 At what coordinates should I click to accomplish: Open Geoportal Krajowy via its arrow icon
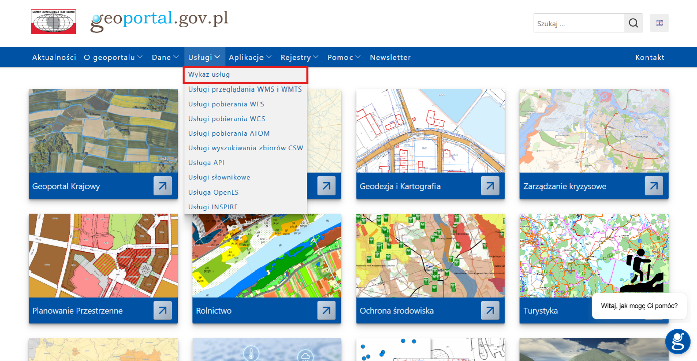163,186
